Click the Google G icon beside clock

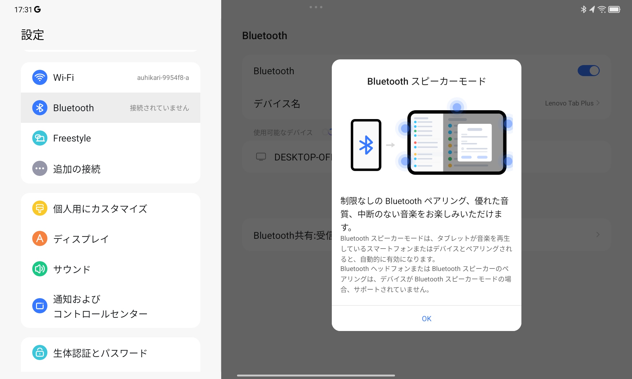(x=37, y=9)
